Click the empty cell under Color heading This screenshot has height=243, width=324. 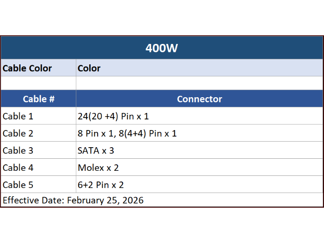click(x=199, y=83)
